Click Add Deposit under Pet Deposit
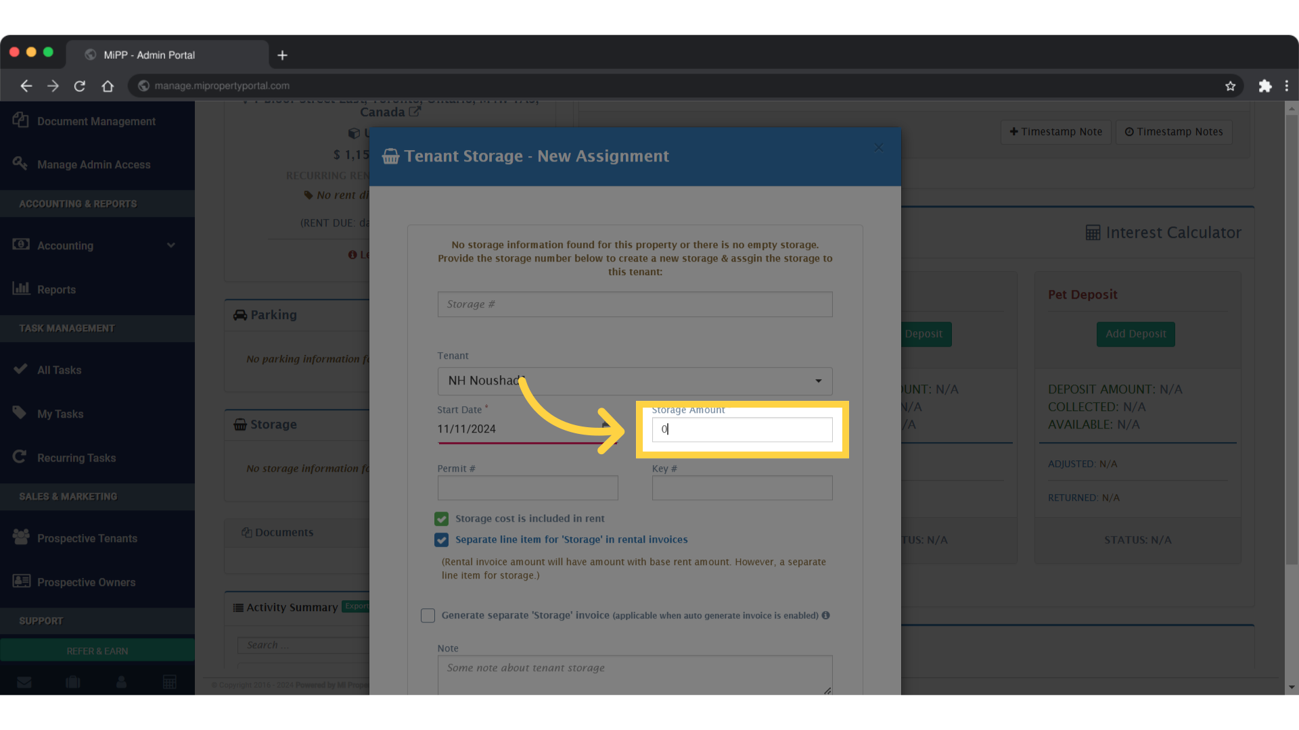This screenshot has height=730, width=1299. tap(1135, 334)
